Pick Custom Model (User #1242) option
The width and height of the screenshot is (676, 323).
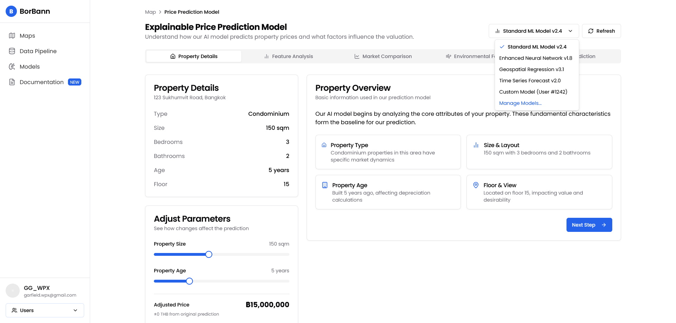[533, 92]
